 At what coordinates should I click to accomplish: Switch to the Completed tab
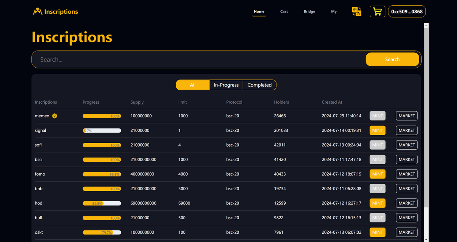(x=259, y=85)
